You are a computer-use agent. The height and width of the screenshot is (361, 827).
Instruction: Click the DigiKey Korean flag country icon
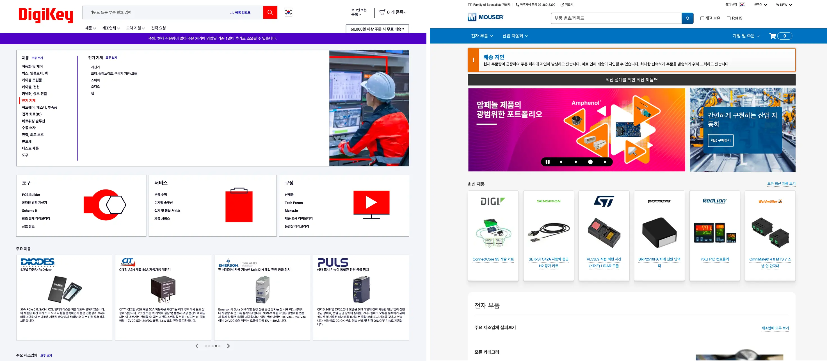click(x=289, y=12)
